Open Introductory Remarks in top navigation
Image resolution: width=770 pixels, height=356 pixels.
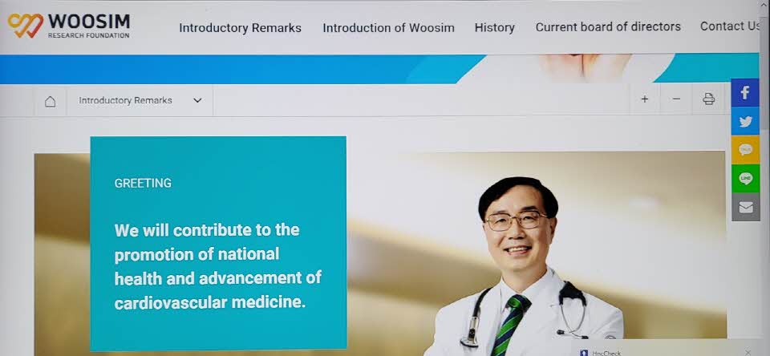click(240, 28)
